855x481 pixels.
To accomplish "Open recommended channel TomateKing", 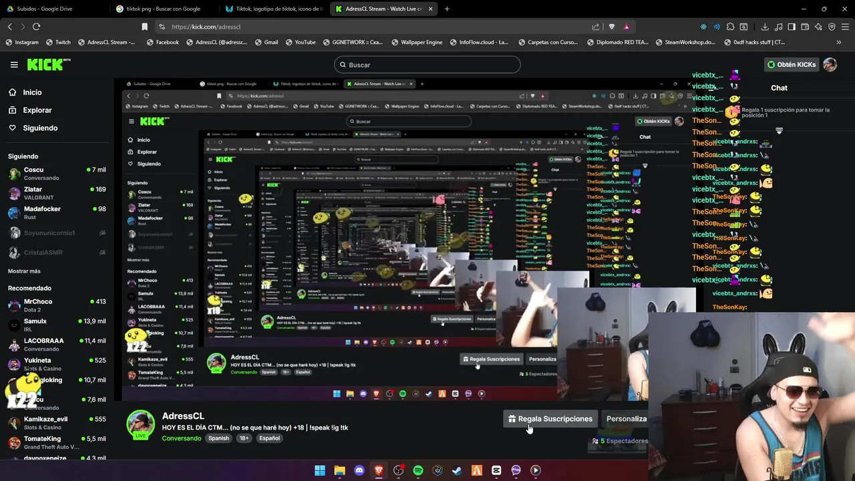I will pos(57,442).
